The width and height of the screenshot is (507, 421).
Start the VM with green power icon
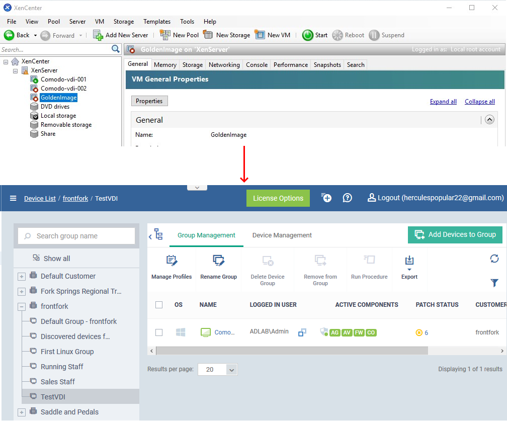click(x=307, y=35)
